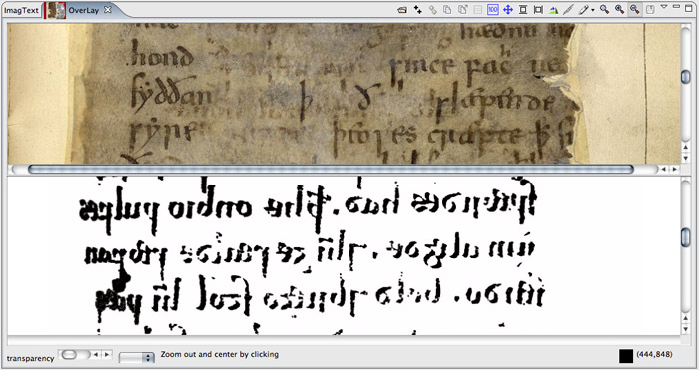Click the greyed copy pages icon
Image resolution: width=699 pixels, height=370 pixels.
(447, 10)
